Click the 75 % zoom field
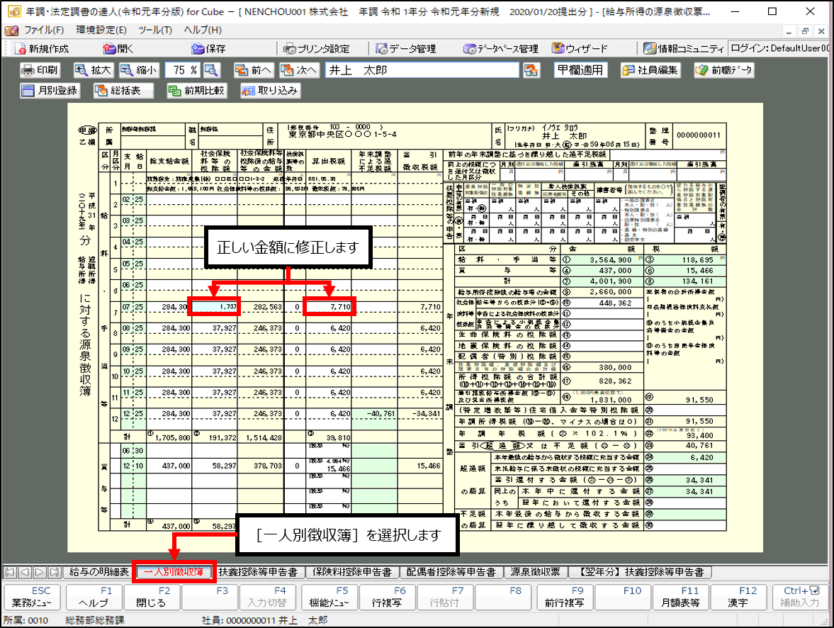 click(x=183, y=69)
